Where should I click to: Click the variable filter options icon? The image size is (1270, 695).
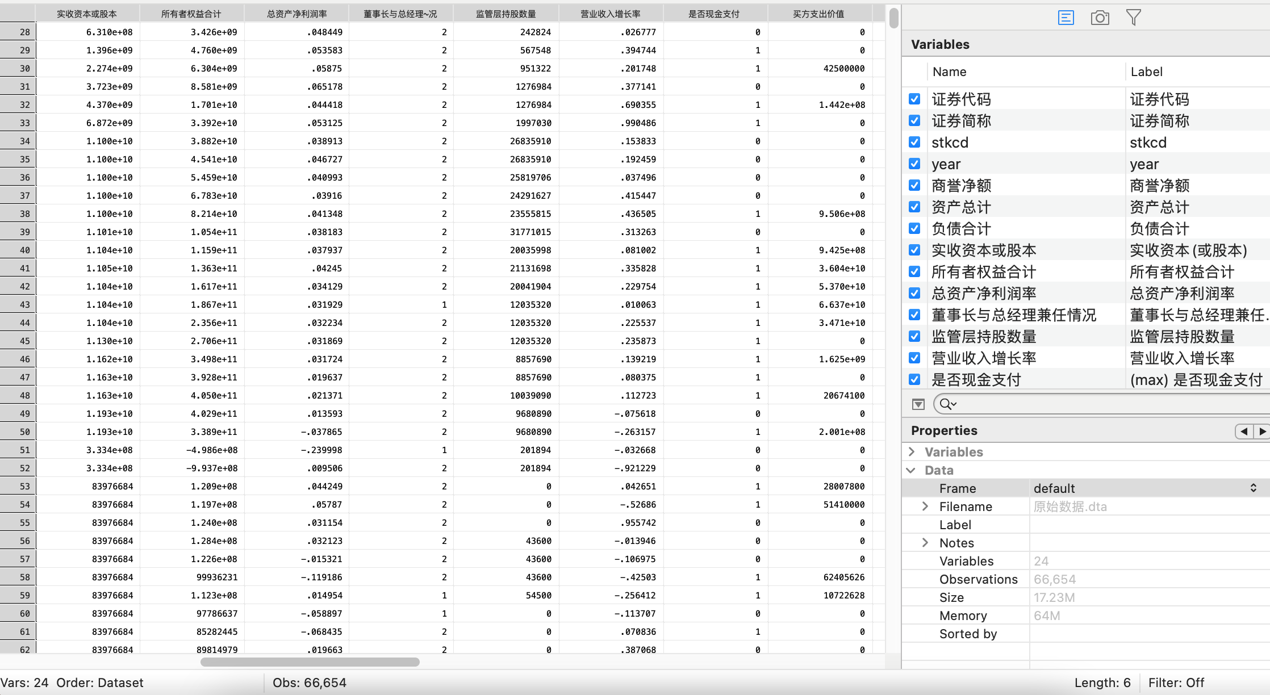(x=918, y=404)
